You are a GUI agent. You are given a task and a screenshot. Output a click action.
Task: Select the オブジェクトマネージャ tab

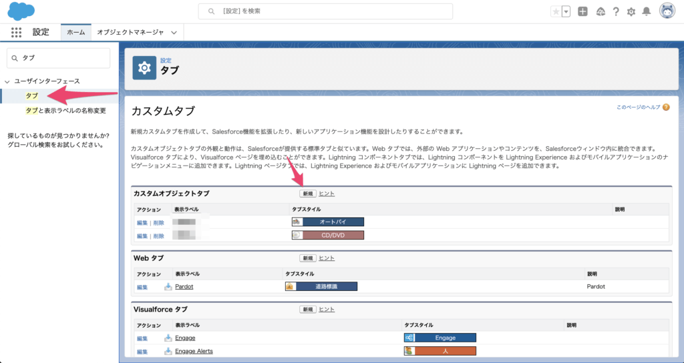tap(130, 32)
